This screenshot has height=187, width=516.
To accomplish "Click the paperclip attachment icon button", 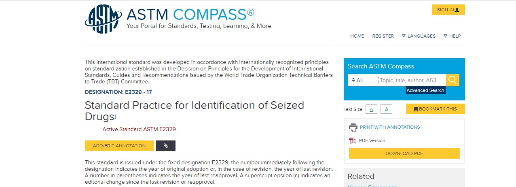I will click(x=165, y=146).
